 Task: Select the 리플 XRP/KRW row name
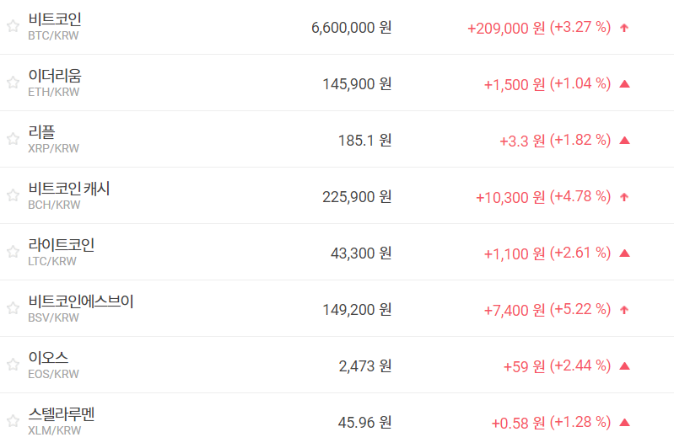(41, 132)
